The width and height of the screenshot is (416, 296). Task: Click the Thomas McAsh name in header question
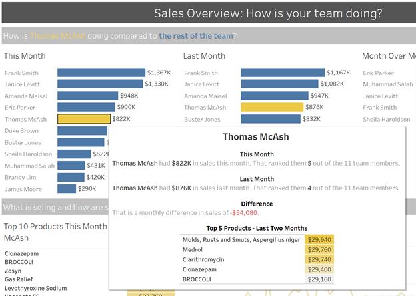click(x=58, y=36)
